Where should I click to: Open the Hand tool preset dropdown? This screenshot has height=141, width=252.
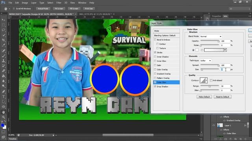[x=9, y=9]
